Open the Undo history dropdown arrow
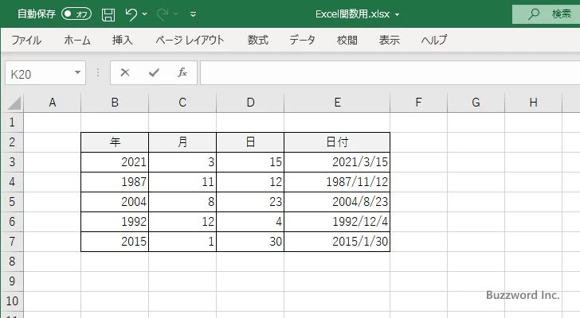This screenshot has height=318, width=580. point(145,14)
